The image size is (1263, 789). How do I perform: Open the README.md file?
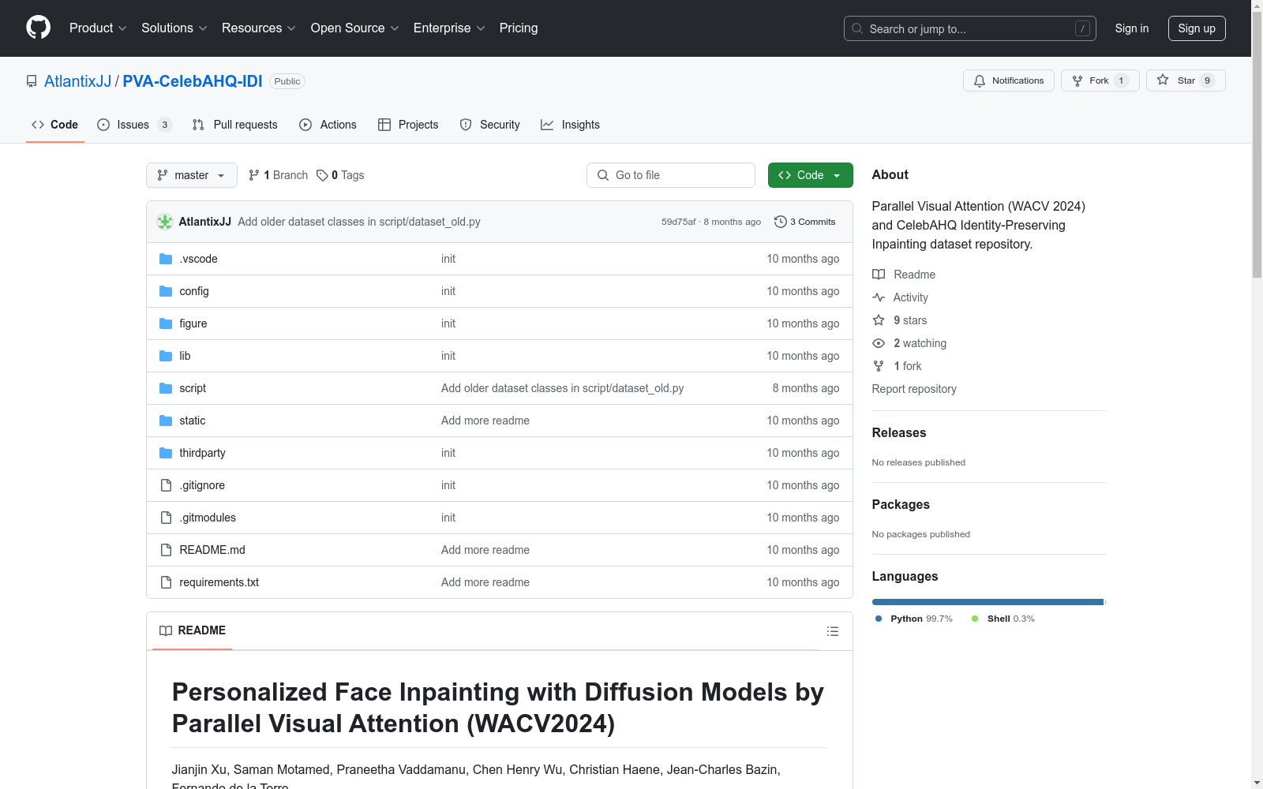212,550
